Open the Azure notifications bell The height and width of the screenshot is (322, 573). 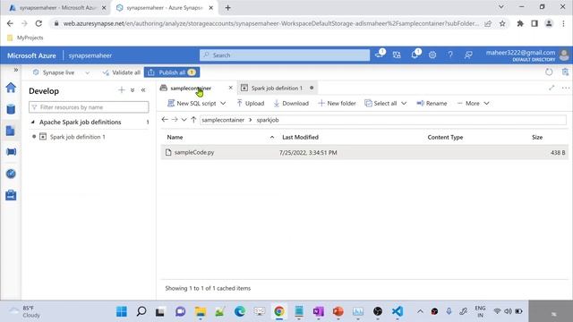coord(415,55)
